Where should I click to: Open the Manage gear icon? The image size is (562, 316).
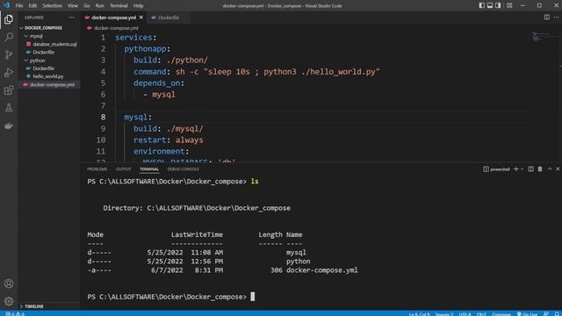click(9, 301)
